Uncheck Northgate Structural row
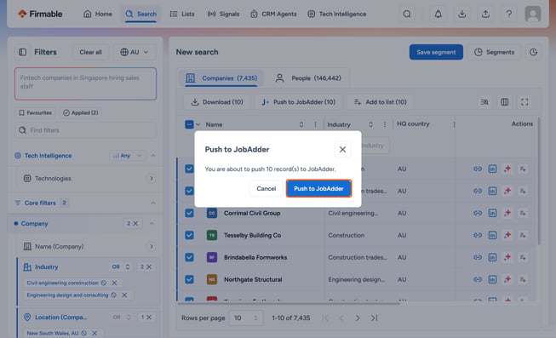Screen dimensions: 556x338 (x=189, y=279)
